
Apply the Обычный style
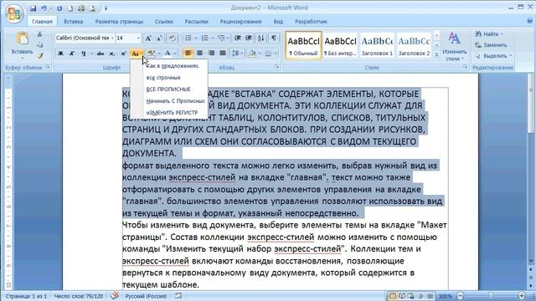(303, 45)
